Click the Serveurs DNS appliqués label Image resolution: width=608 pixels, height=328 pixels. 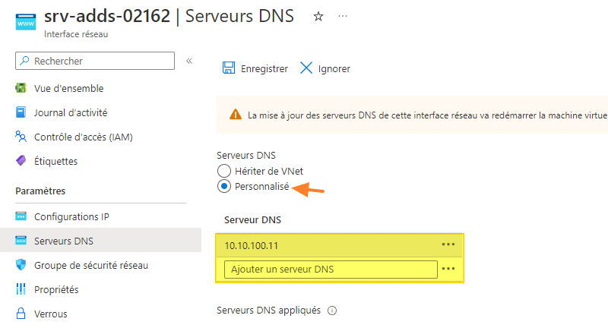click(269, 311)
